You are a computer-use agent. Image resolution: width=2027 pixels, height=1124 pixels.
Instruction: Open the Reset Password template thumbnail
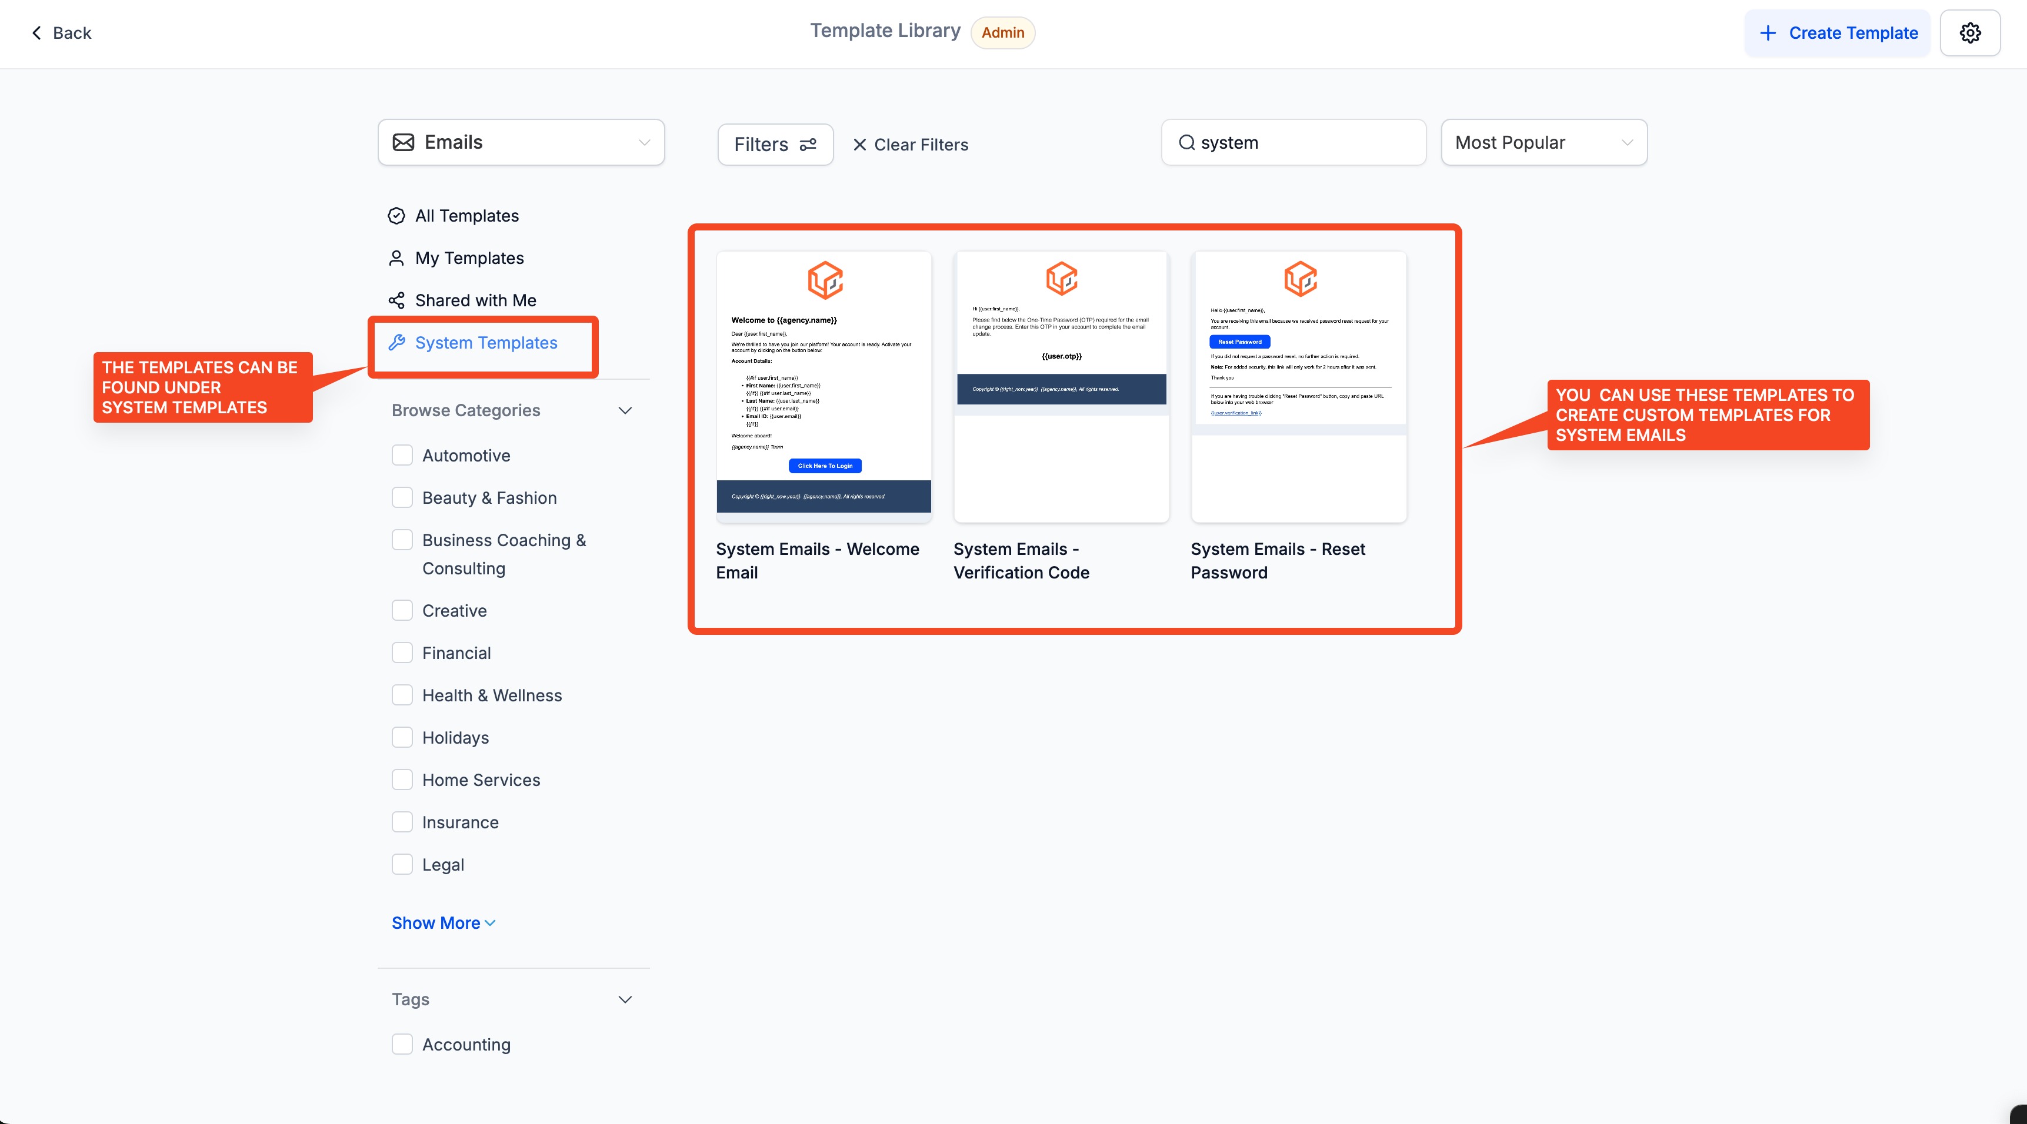pyautogui.click(x=1298, y=386)
